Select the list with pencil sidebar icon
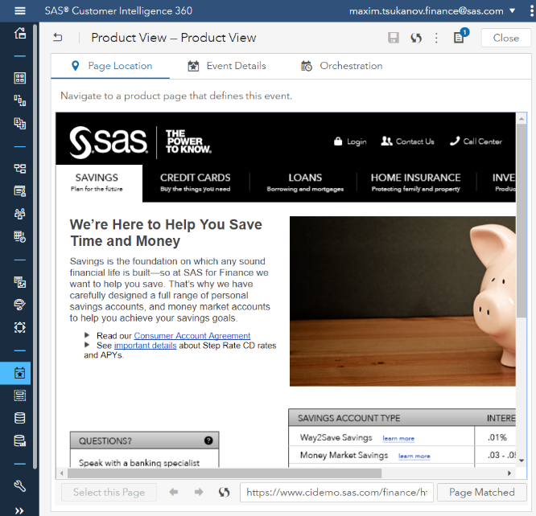536x516 pixels. 20,191
